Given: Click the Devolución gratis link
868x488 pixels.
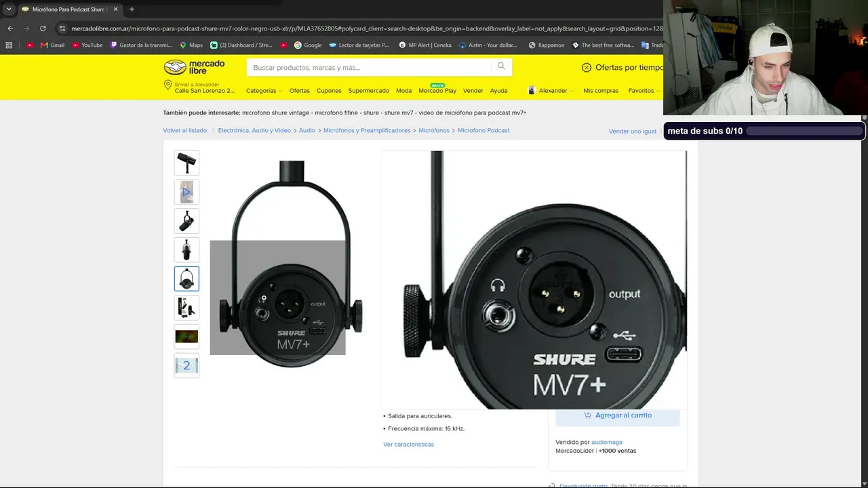Looking at the screenshot, I should 584,485.
